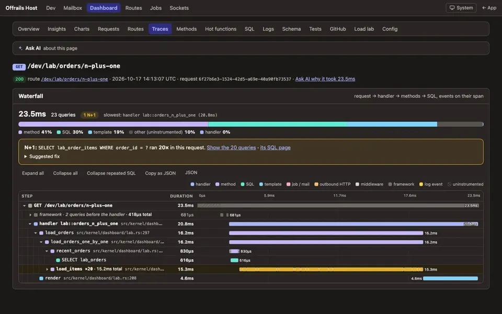Click the green SELECT lab_orders waterfall bar

click(234, 261)
